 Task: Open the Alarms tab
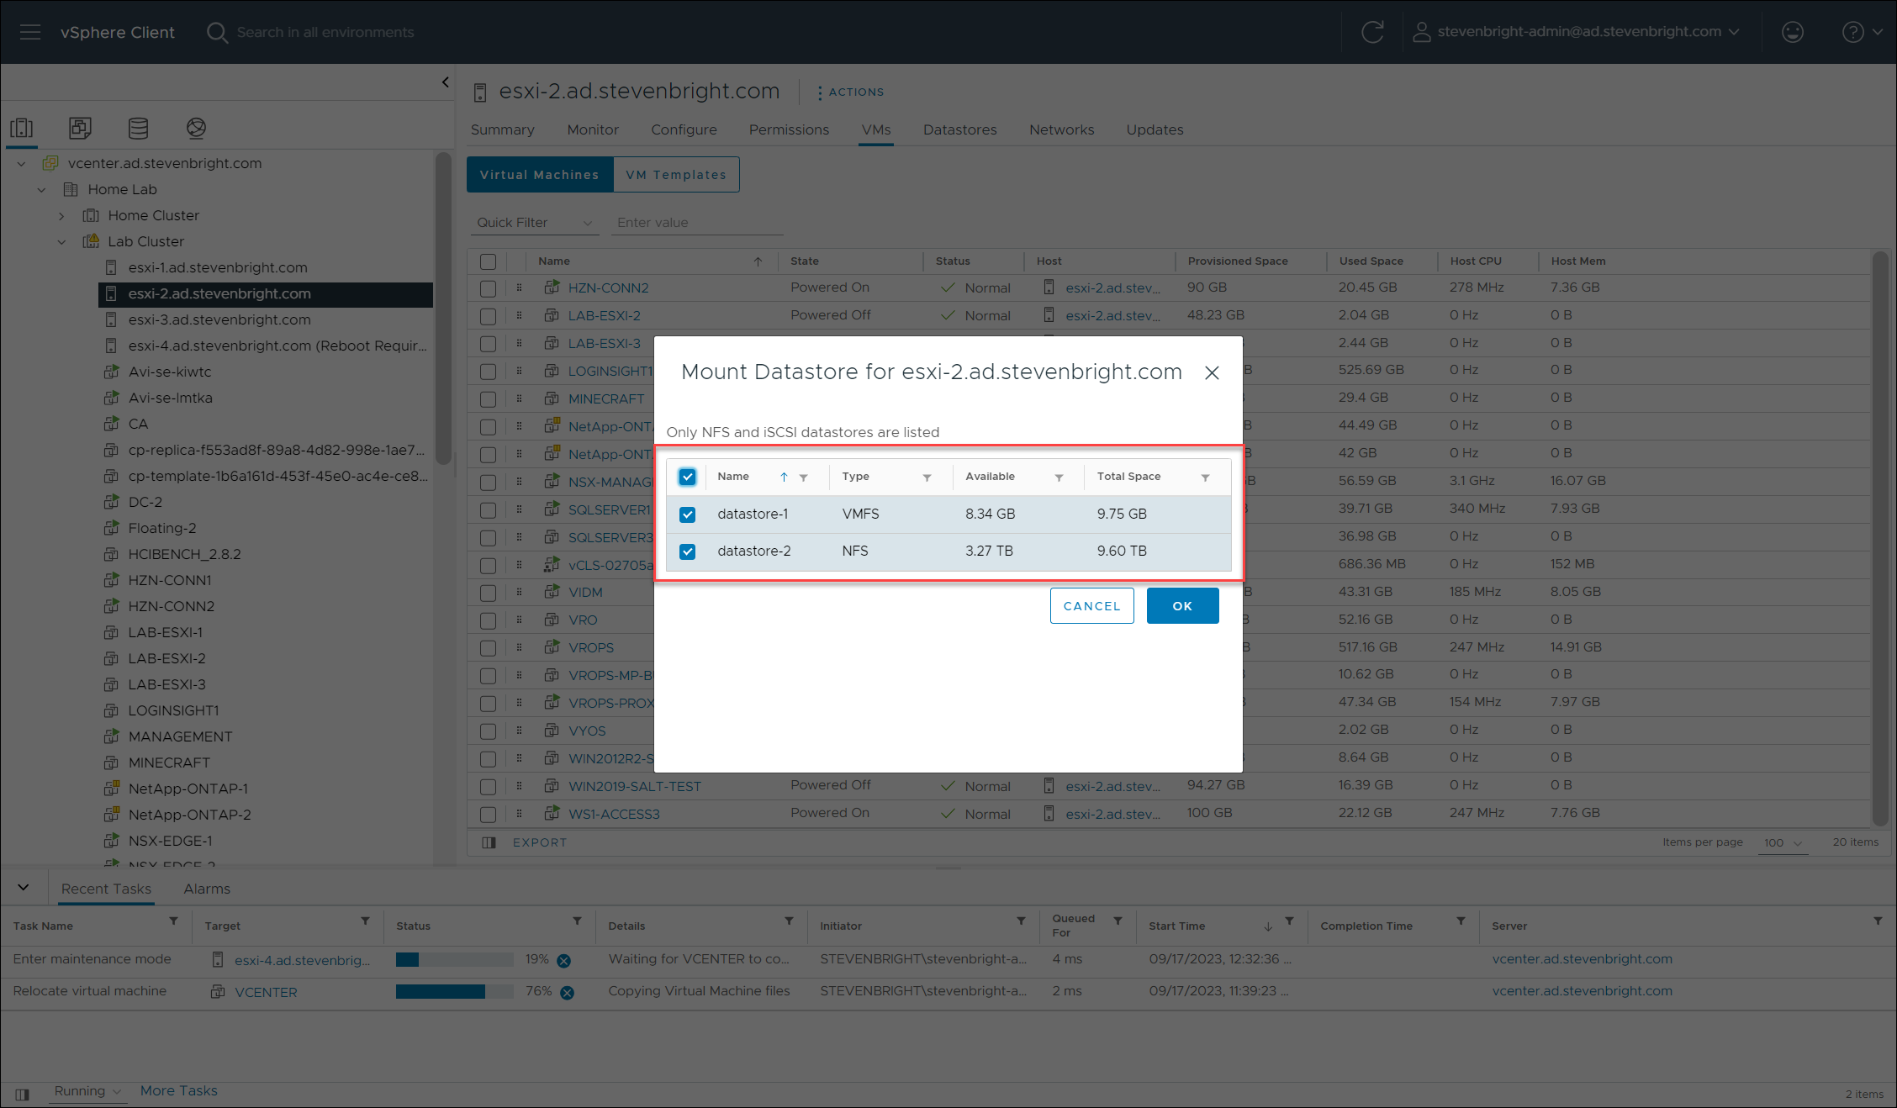pyautogui.click(x=207, y=889)
